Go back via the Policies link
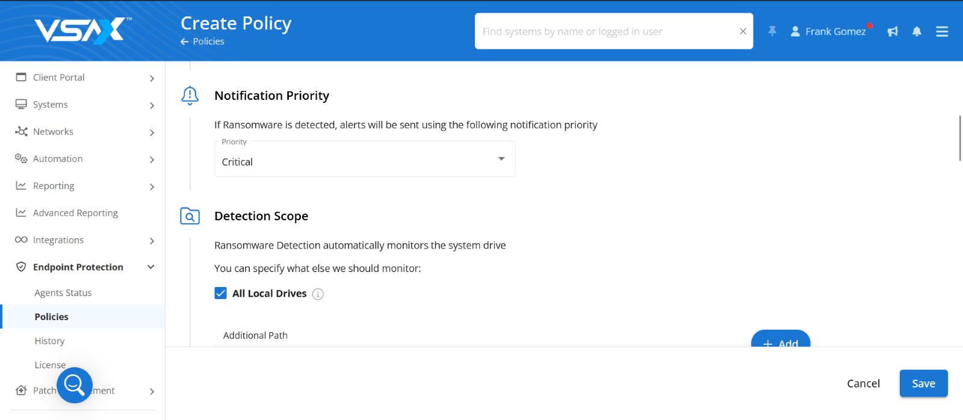The height and width of the screenshot is (420, 963). coord(202,42)
